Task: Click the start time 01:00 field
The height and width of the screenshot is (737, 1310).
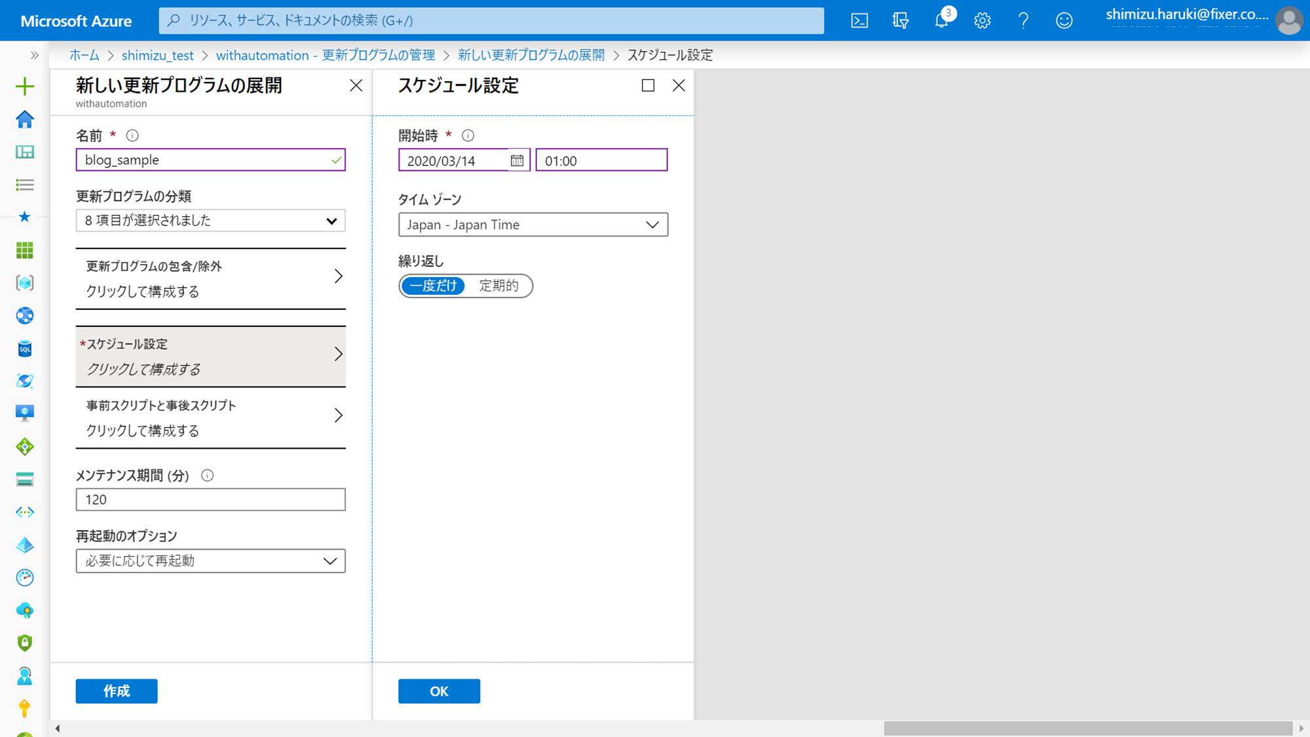Action: (601, 161)
